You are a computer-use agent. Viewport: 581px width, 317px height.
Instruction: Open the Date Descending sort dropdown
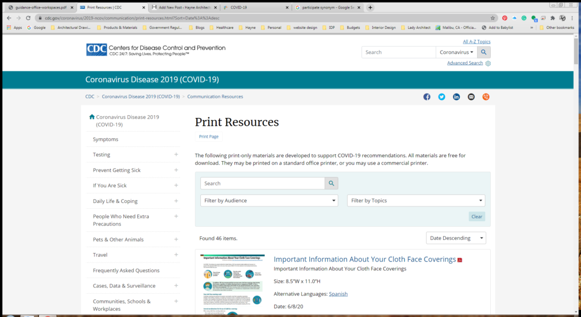coord(456,238)
